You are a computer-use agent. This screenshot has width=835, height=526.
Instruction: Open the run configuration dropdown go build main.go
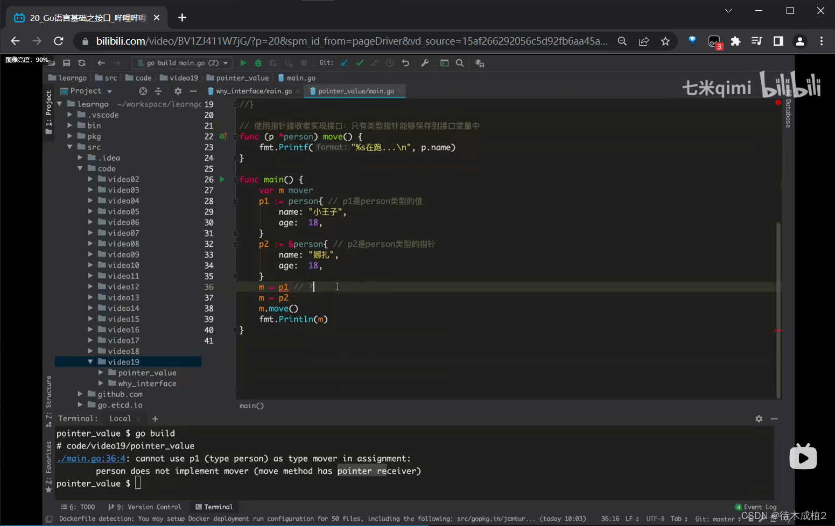point(183,63)
